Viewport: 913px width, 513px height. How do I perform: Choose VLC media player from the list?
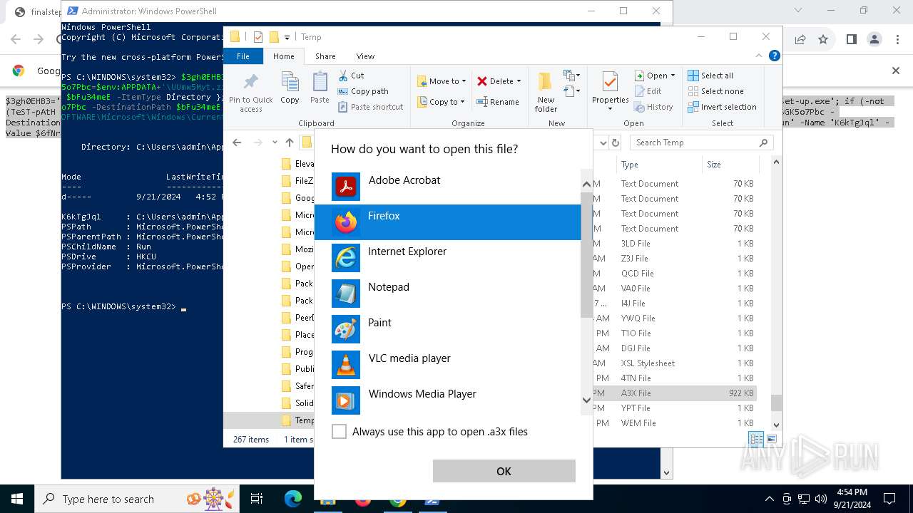[447, 365]
